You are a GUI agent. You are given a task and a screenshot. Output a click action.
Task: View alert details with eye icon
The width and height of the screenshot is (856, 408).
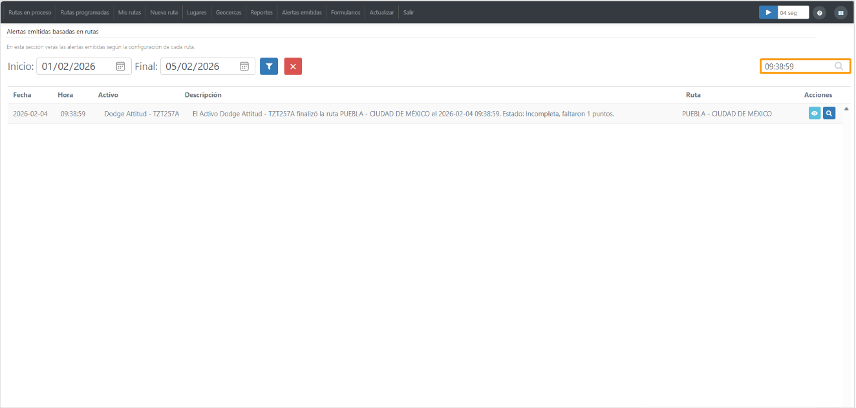(x=815, y=113)
